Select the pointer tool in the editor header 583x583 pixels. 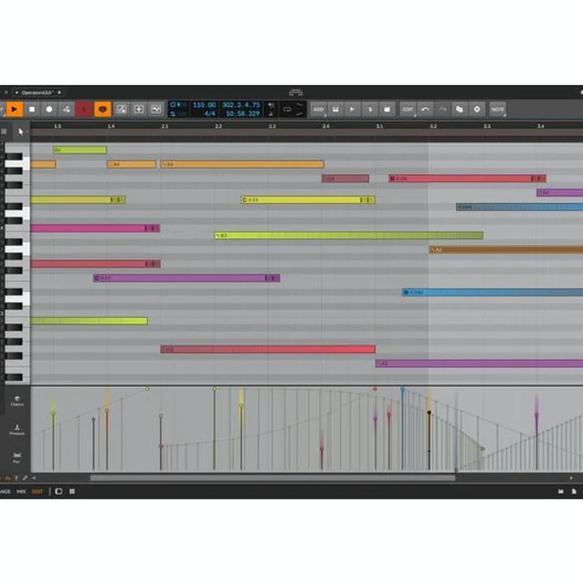[x=21, y=131]
